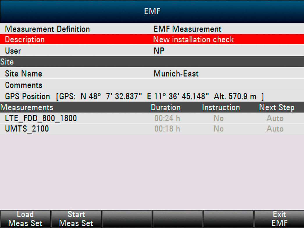Click the site name value 'Munich-East'

176,74
